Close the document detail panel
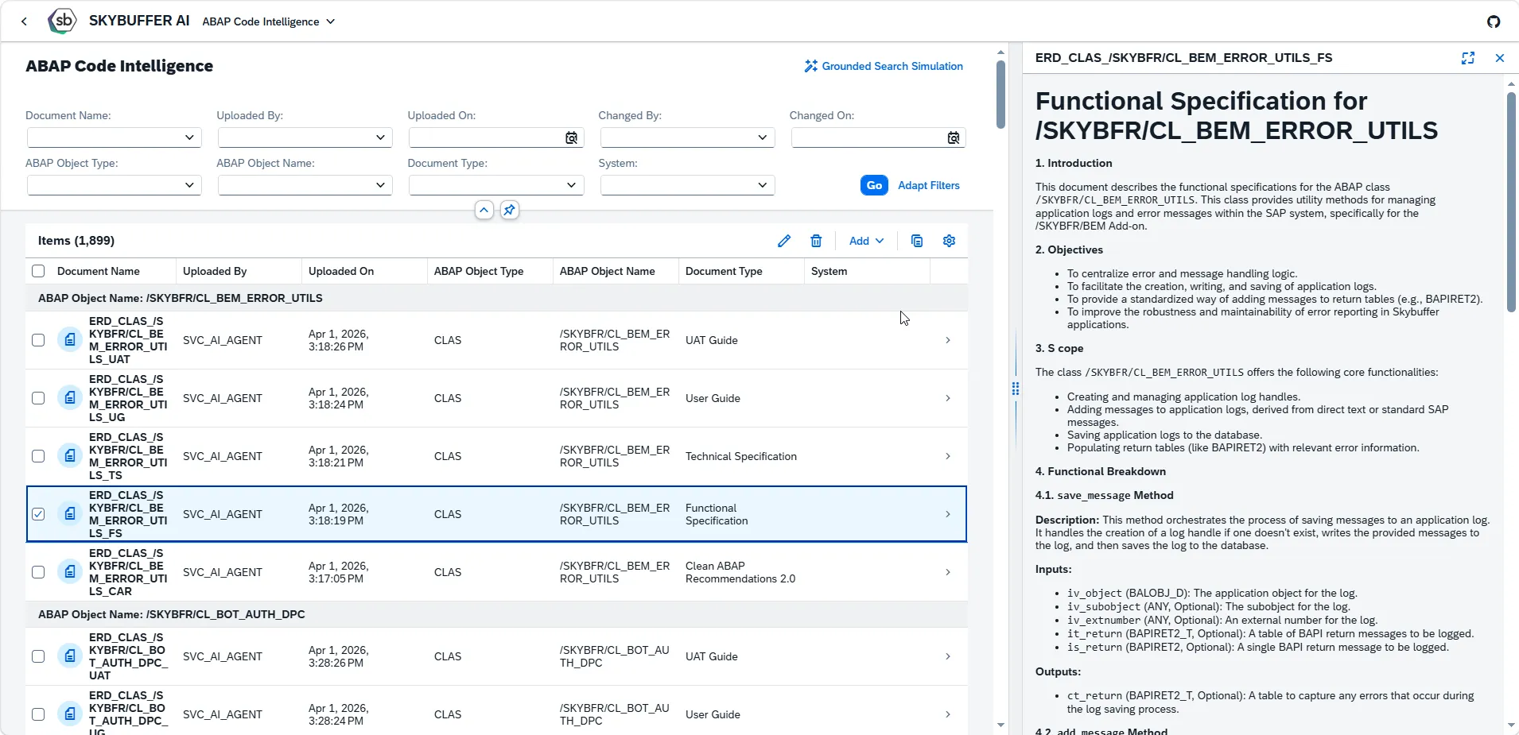This screenshot has height=735, width=1519. 1500,58
